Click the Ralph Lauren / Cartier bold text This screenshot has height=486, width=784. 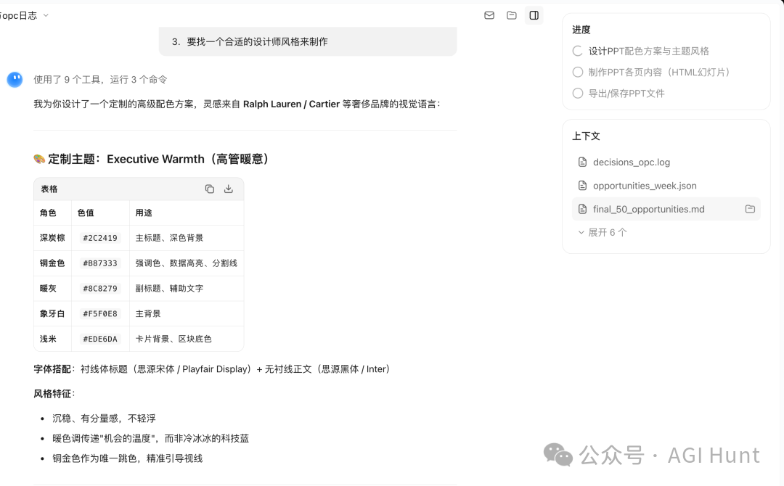point(292,104)
